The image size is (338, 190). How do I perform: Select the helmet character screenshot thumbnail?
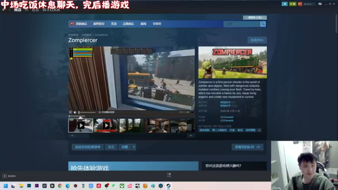(183, 125)
